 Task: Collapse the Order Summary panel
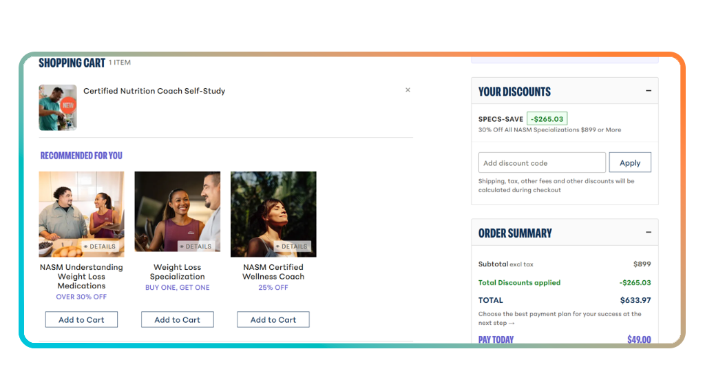coord(649,233)
